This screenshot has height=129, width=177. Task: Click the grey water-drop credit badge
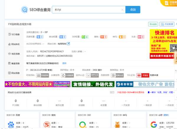(x=67, y=75)
